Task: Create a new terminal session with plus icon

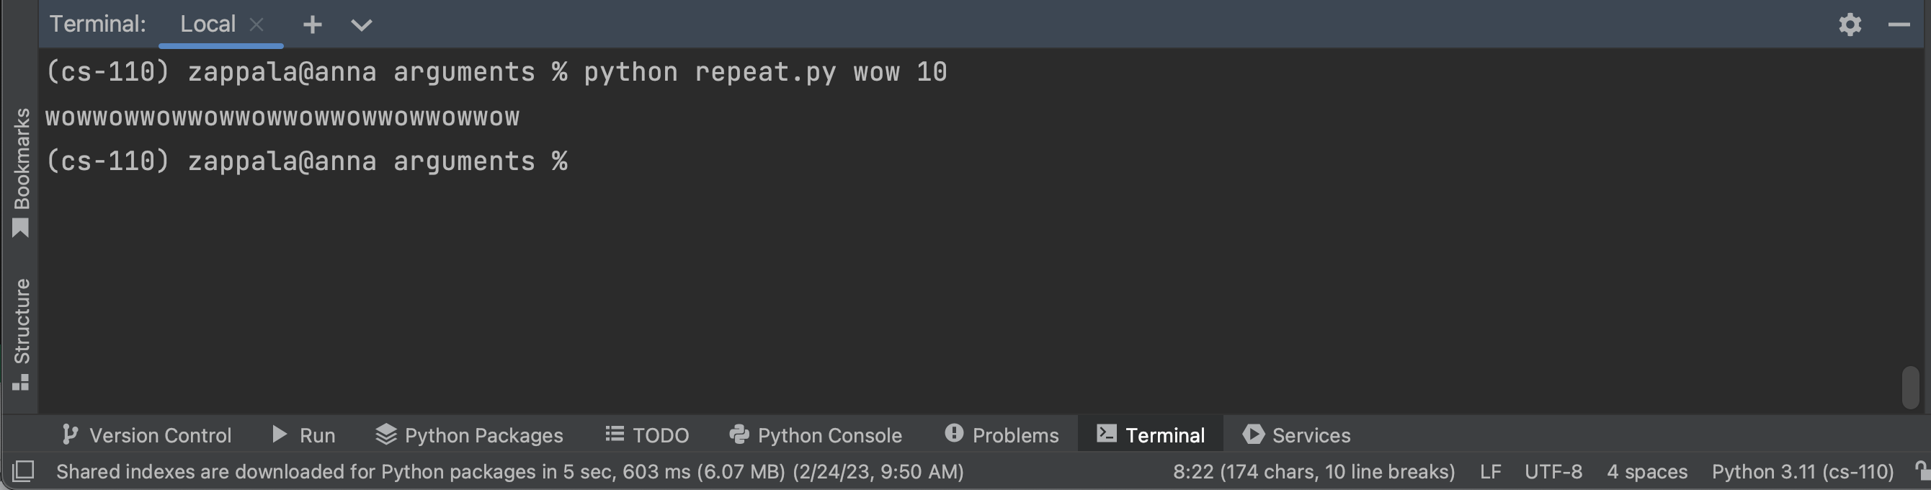Action: pyautogui.click(x=312, y=24)
